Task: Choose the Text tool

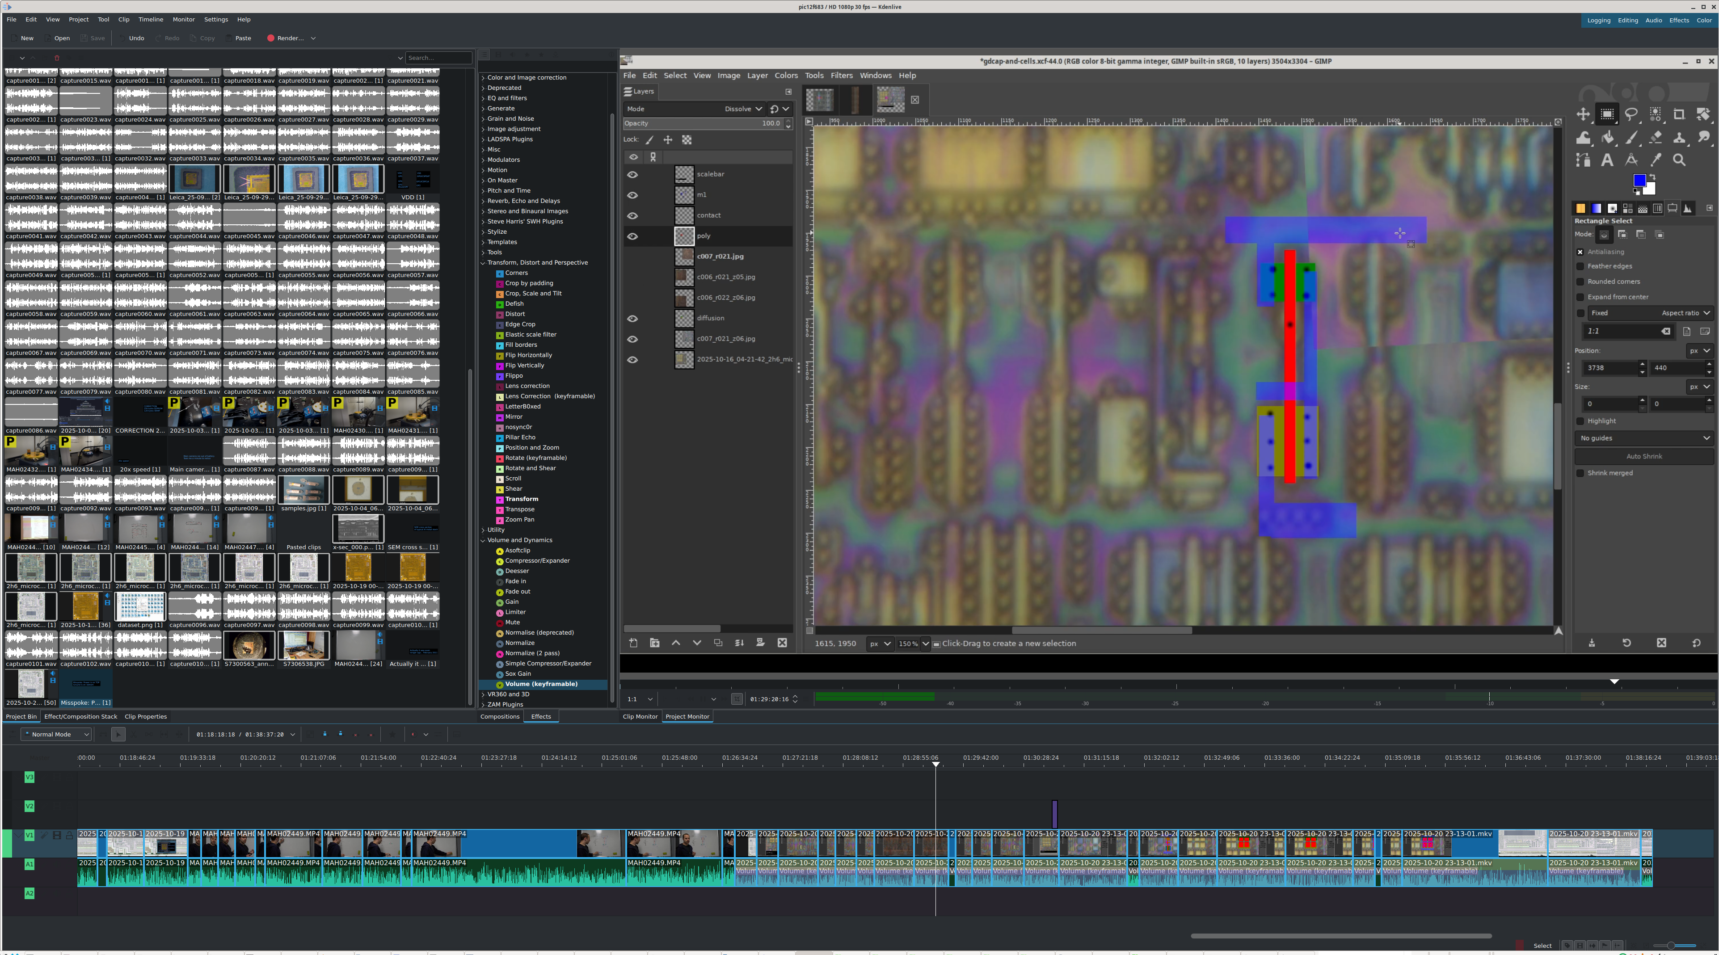Action: pos(1607,160)
